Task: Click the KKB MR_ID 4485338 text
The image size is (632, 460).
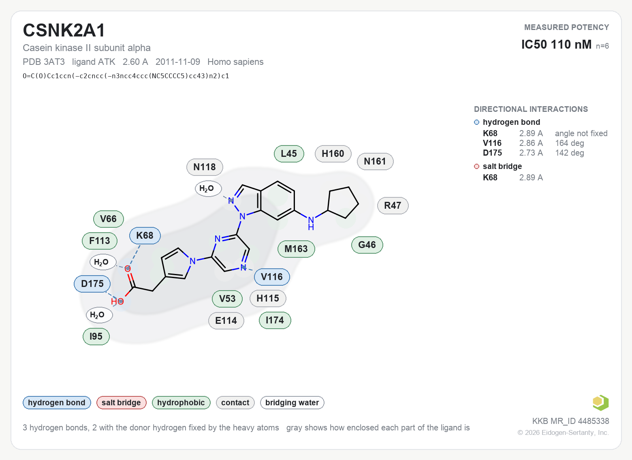Action: tap(570, 421)
